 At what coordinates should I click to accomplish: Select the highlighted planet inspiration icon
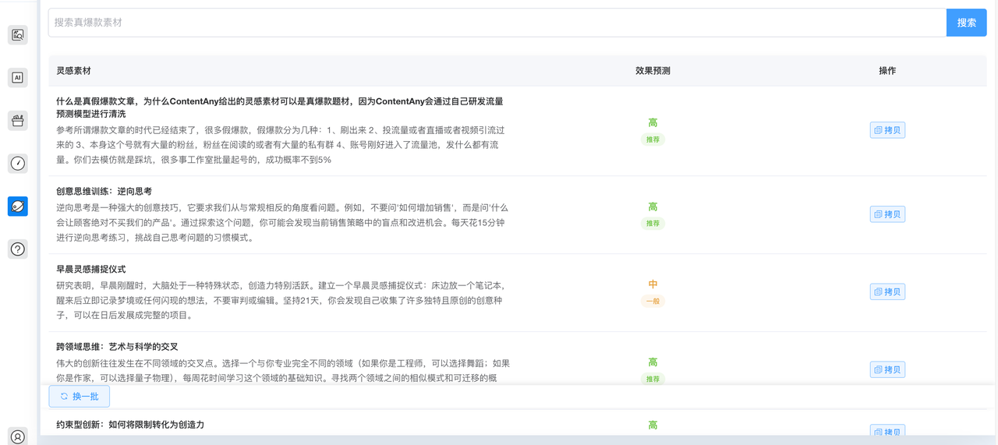click(x=17, y=206)
